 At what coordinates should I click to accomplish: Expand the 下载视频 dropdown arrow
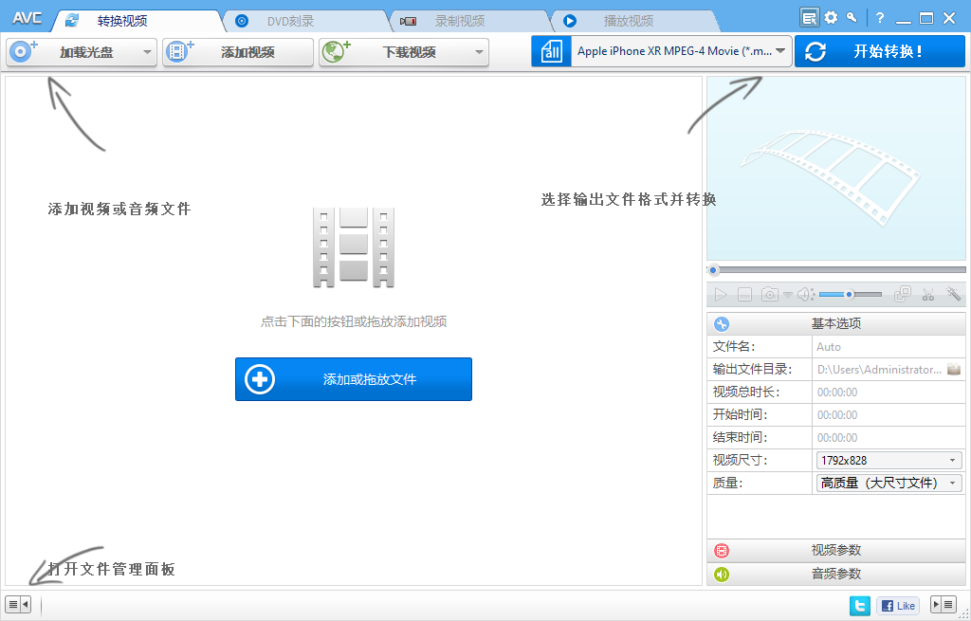(479, 52)
